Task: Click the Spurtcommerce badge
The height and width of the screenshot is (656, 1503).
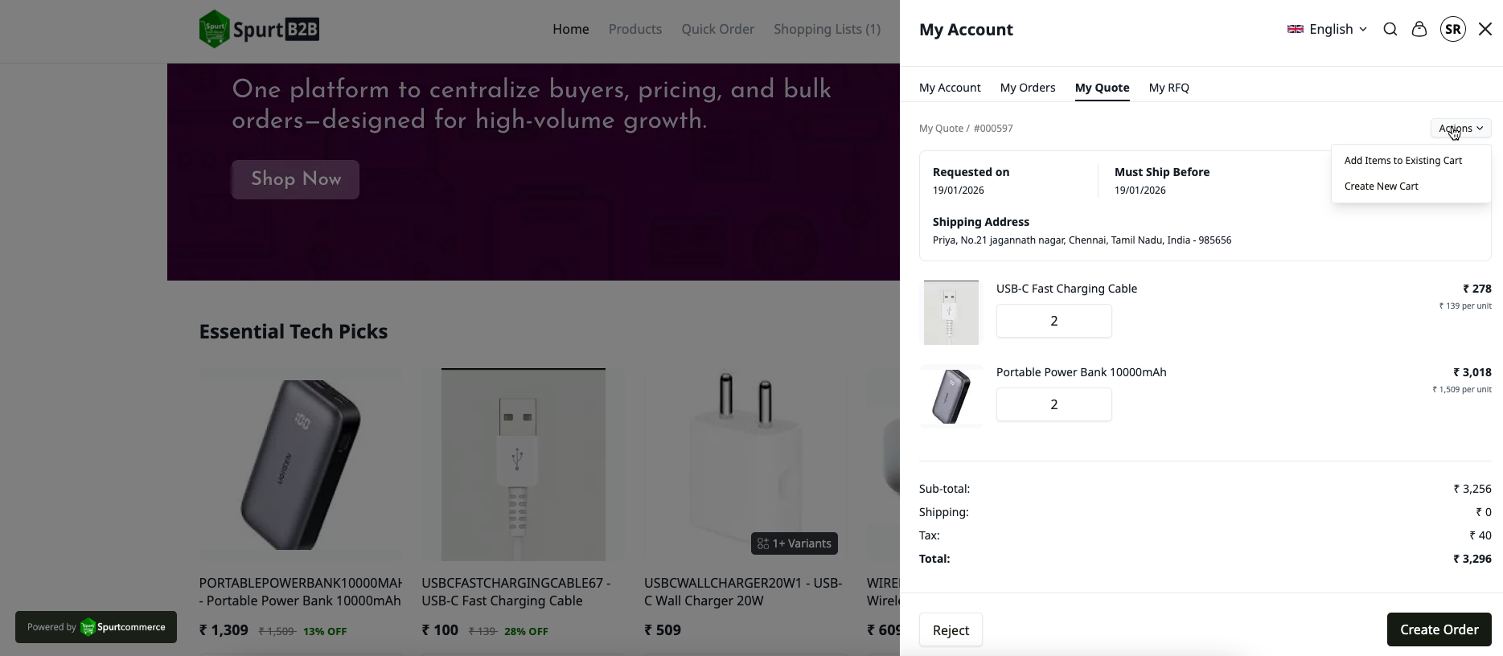Action: [96, 627]
